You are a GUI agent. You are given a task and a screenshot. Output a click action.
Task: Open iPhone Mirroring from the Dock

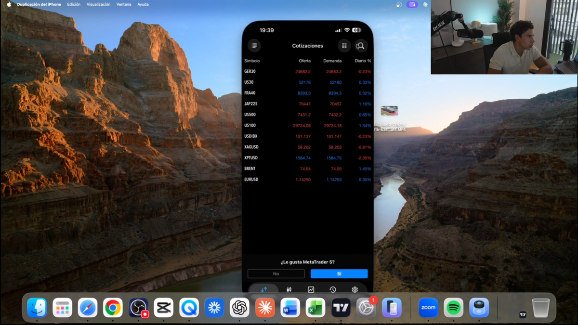[392, 308]
